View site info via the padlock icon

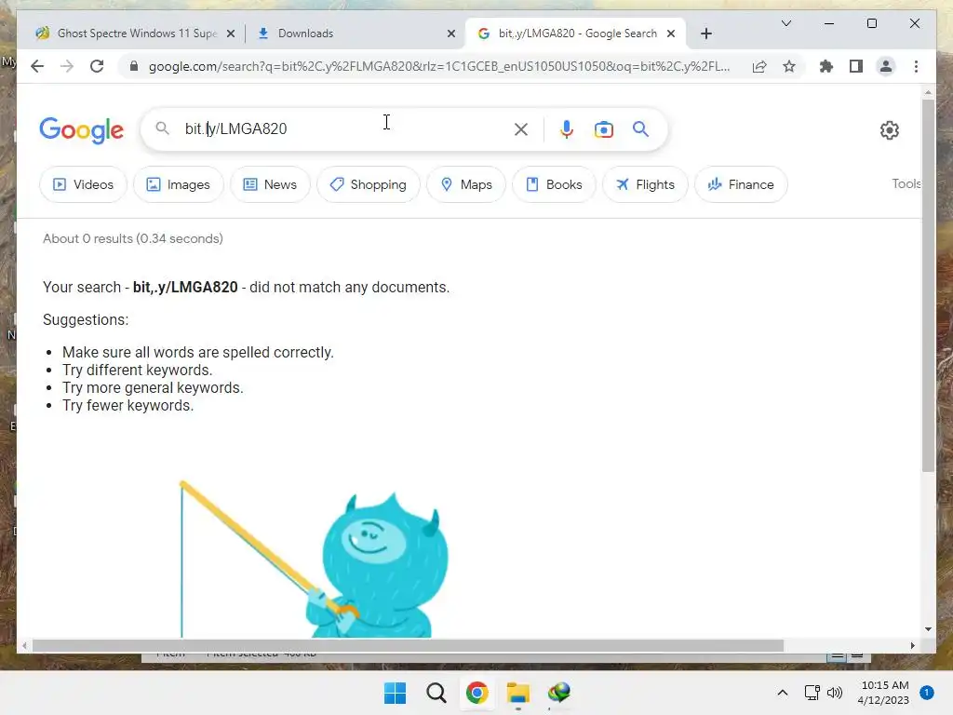pos(134,66)
